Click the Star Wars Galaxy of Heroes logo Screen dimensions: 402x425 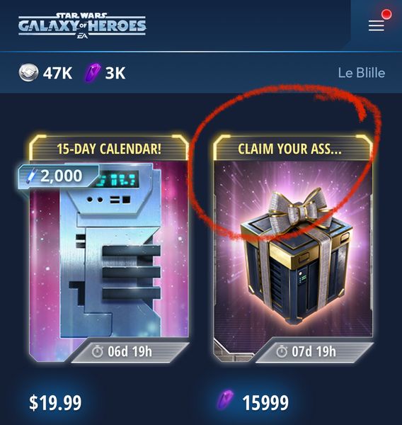pyautogui.click(x=82, y=25)
